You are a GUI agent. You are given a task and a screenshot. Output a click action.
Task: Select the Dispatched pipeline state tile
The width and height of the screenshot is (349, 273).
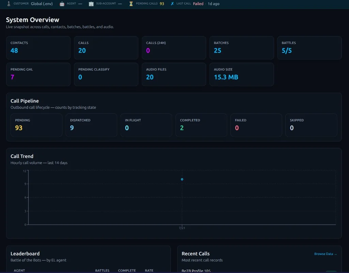coord(91,125)
